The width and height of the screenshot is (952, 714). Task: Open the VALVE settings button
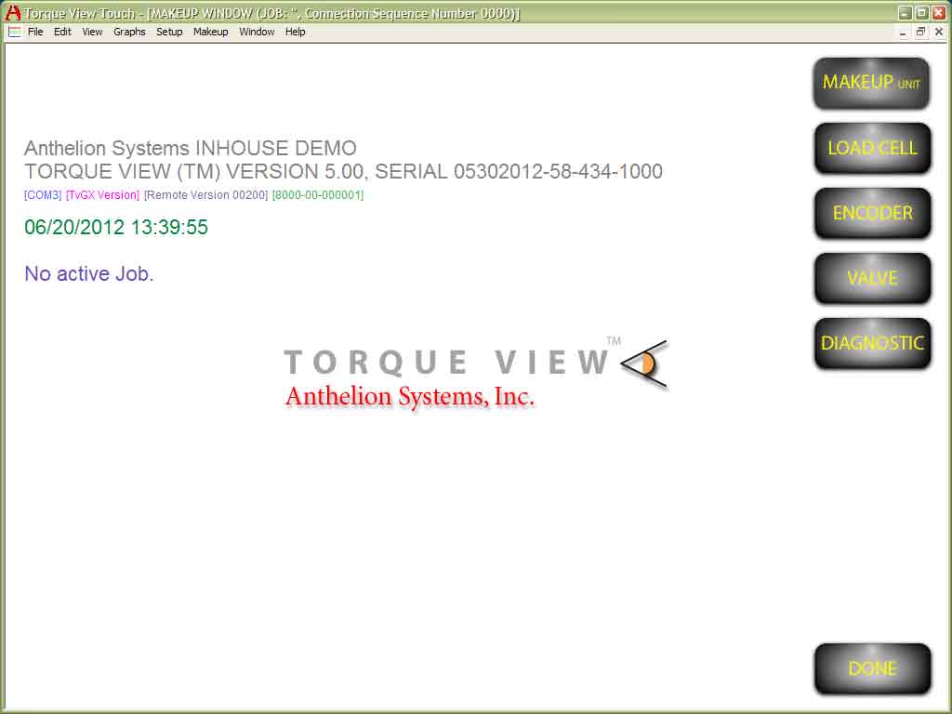click(x=872, y=278)
